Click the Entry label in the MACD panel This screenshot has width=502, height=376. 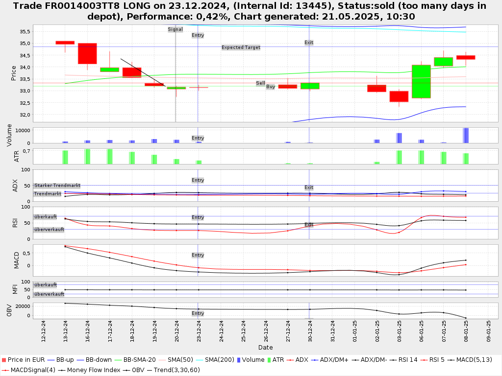198,255
